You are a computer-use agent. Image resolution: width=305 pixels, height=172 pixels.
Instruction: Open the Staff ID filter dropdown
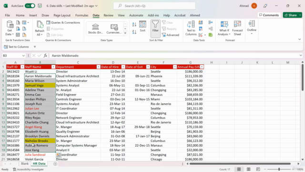[x=22, y=67]
